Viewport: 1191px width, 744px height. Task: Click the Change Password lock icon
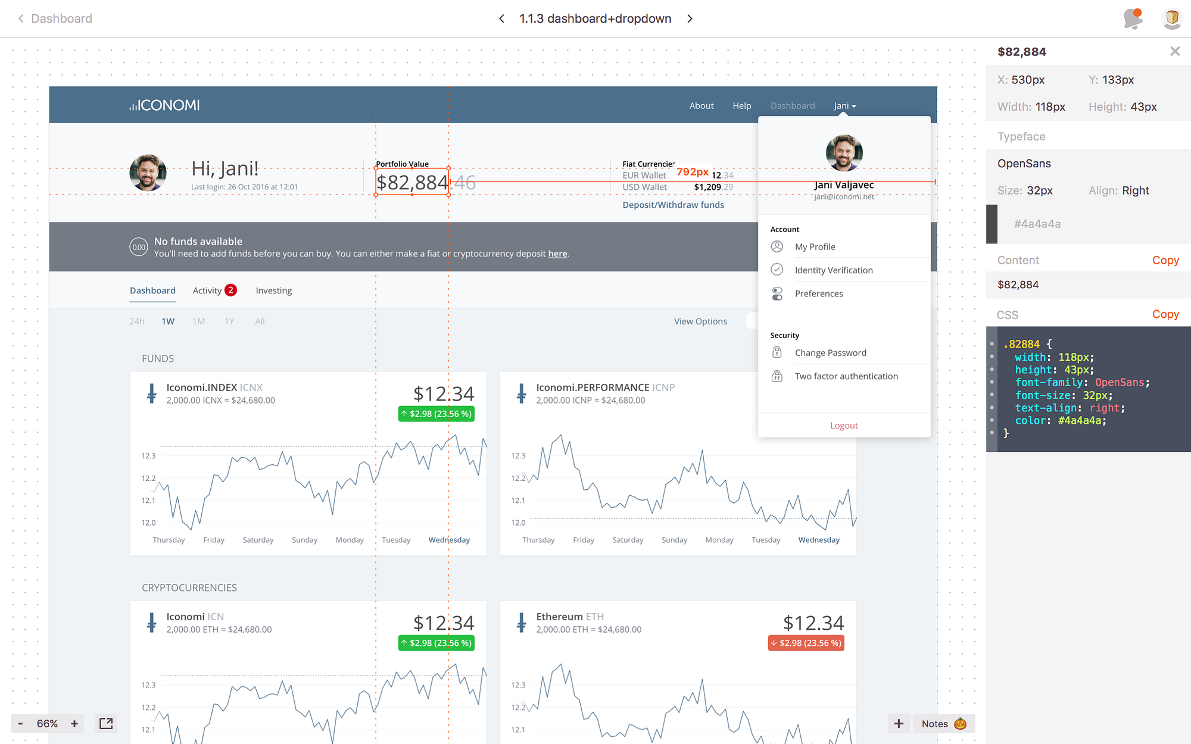(x=777, y=352)
